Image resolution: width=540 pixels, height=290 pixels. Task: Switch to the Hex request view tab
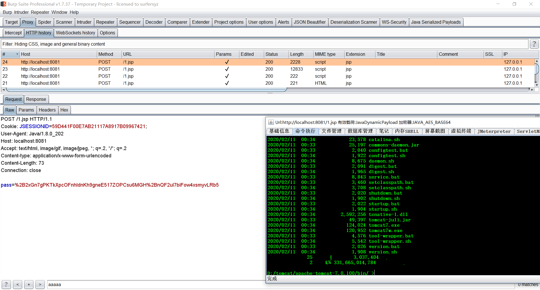[x=64, y=110]
